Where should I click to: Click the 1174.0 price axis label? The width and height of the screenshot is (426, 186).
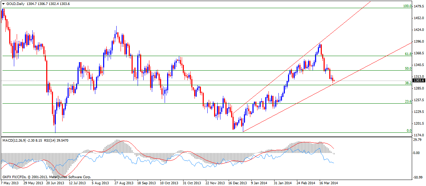(420, 135)
